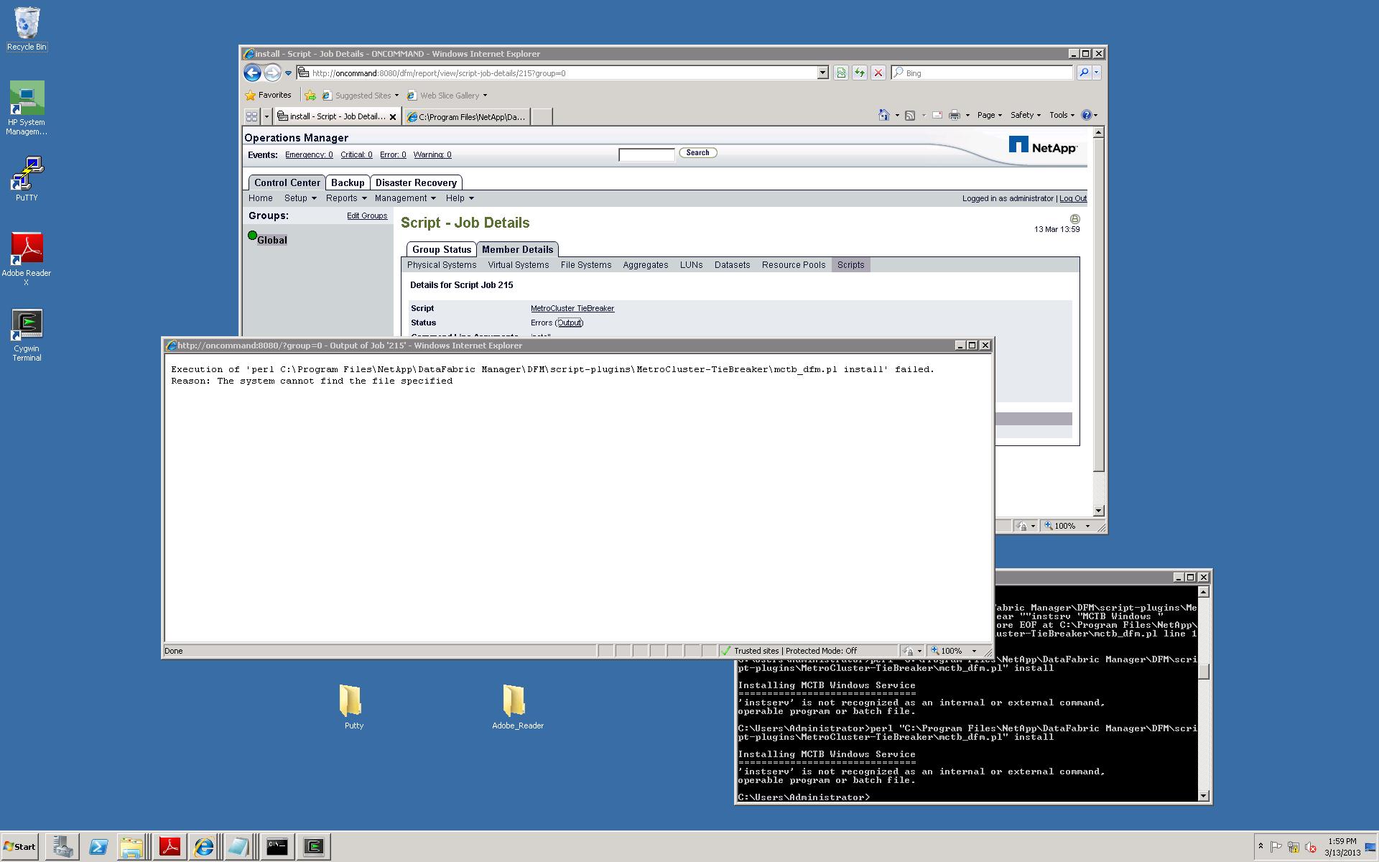Click the Quick Tabs grid icon
Image resolution: width=1379 pixels, height=862 pixels.
pyautogui.click(x=251, y=116)
